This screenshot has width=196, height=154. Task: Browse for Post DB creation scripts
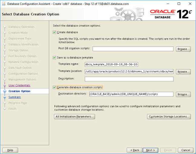pos(183,49)
